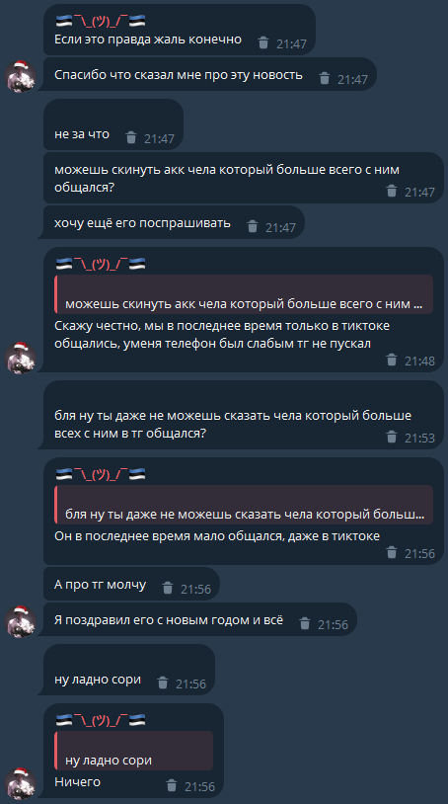Click trash icon on 'Скажу честно' message

pyautogui.click(x=392, y=360)
